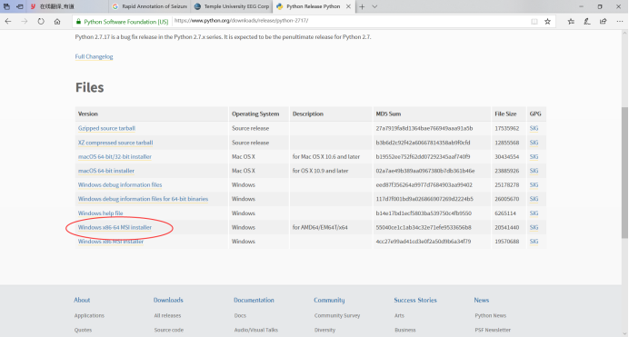Download the Windows x86 MSI installer
The image size is (629, 337).
click(110, 242)
